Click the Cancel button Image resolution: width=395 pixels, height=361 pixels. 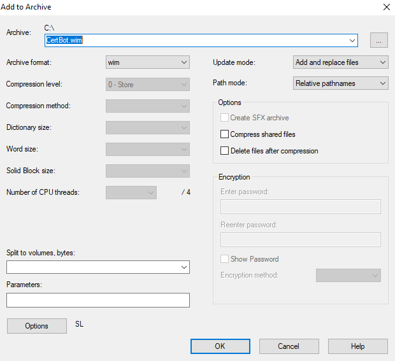coord(289,346)
